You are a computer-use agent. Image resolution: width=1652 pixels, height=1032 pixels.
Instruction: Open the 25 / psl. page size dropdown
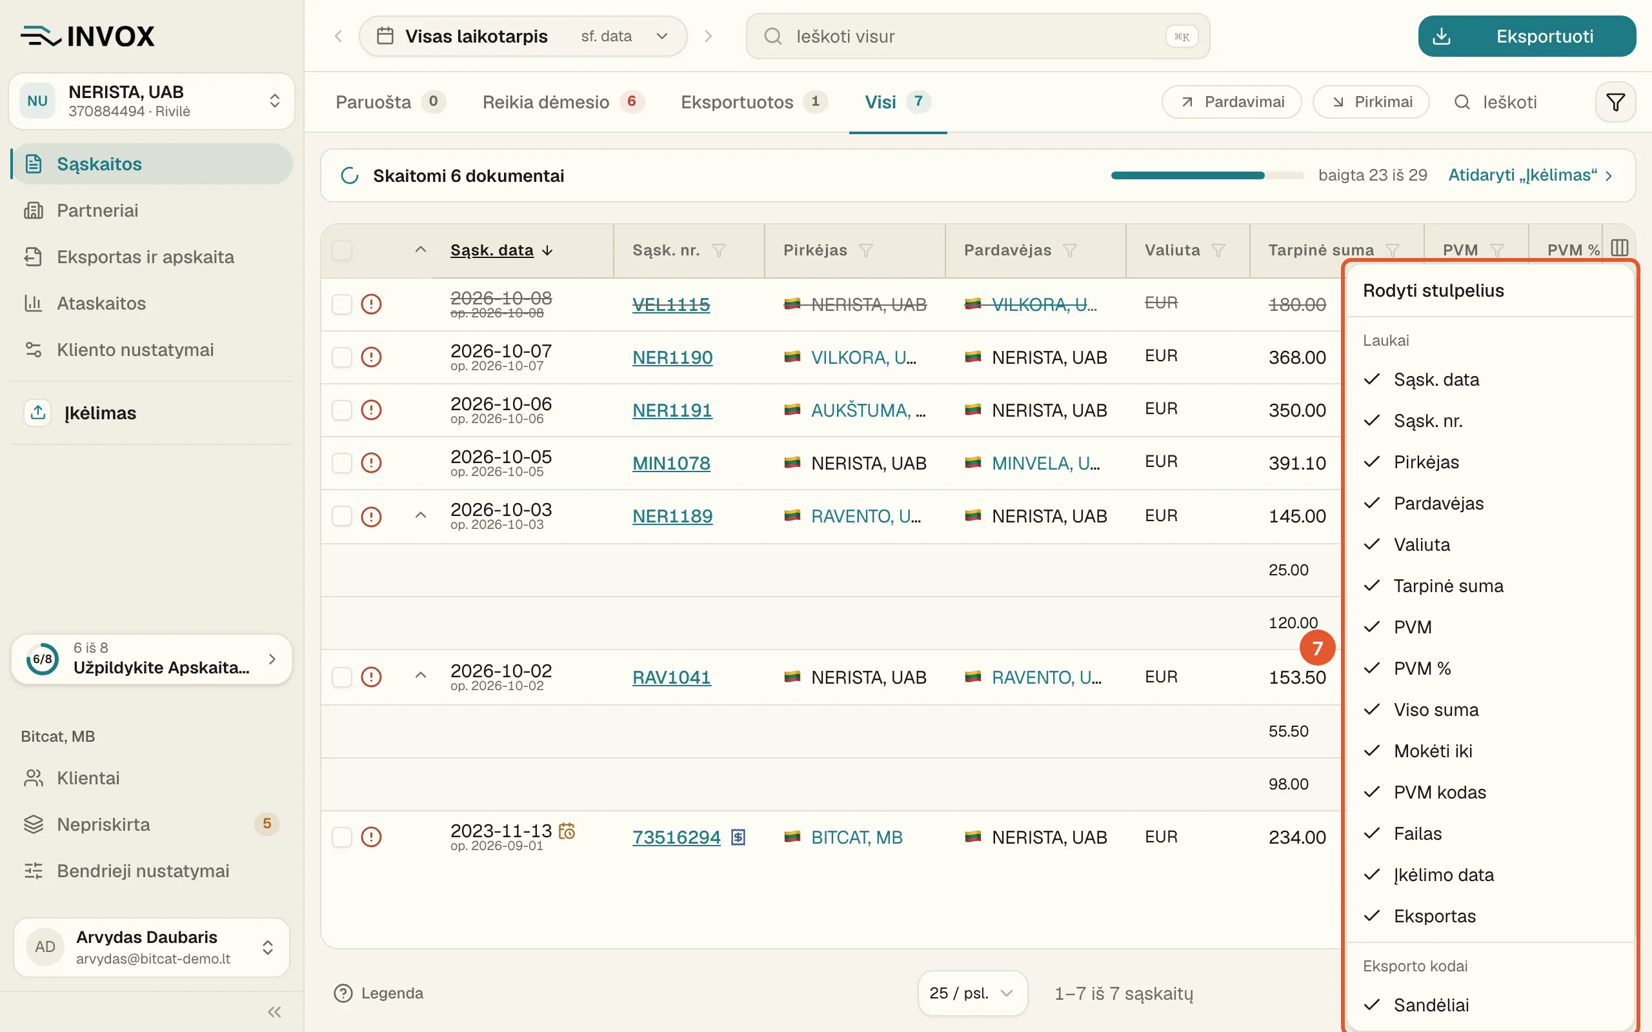coord(972,993)
